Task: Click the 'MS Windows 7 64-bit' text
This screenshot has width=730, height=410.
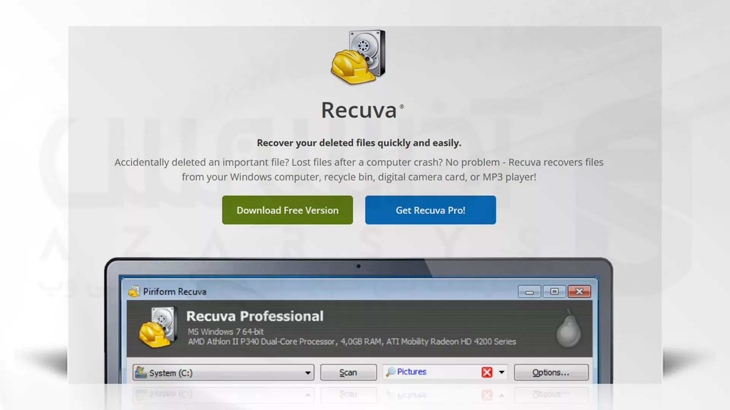Action: (225, 331)
